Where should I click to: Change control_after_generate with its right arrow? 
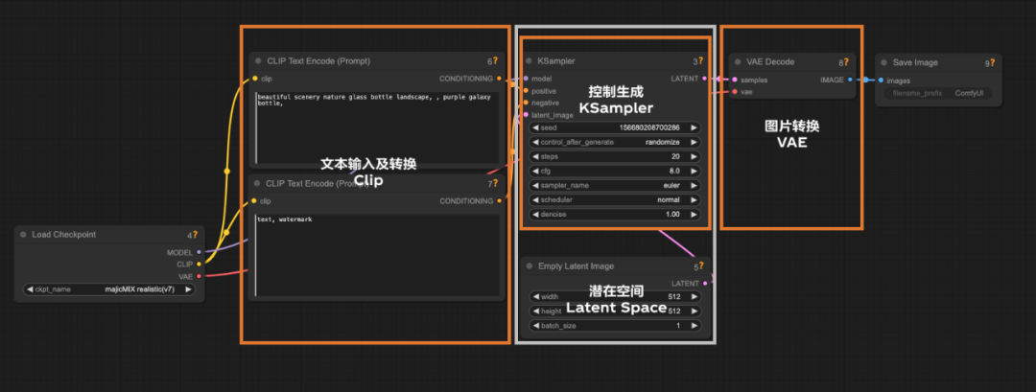tap(694, 142)
